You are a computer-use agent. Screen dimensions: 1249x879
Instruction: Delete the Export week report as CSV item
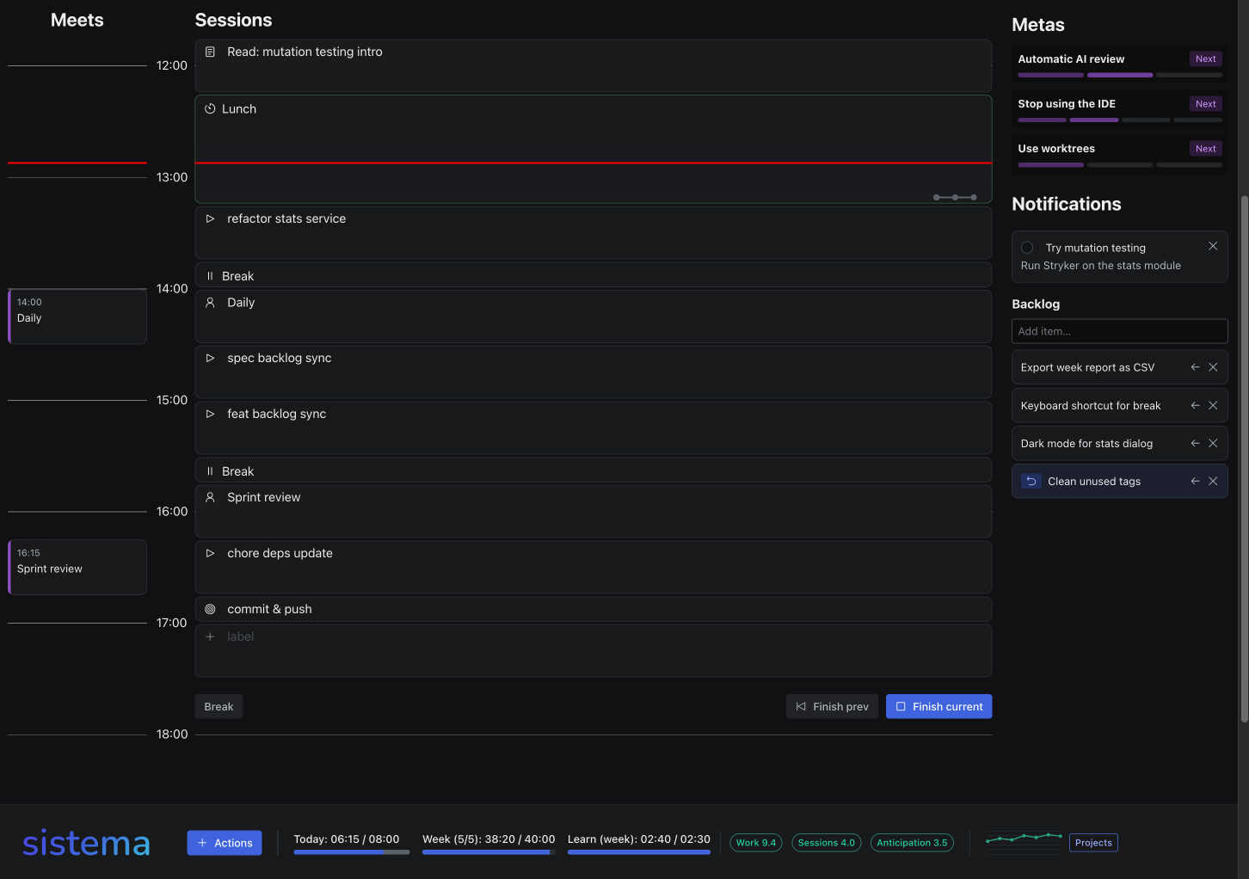click(x=1213, y=367)
